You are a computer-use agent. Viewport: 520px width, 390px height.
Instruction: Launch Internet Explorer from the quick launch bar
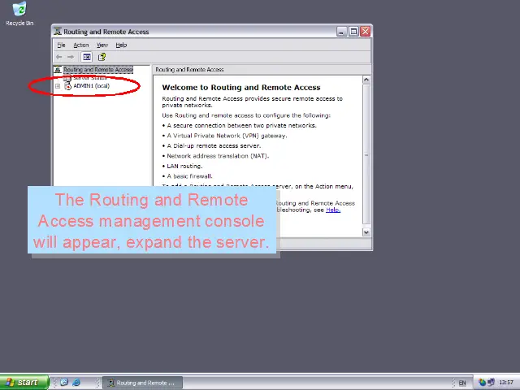click(x=76, y=383)
